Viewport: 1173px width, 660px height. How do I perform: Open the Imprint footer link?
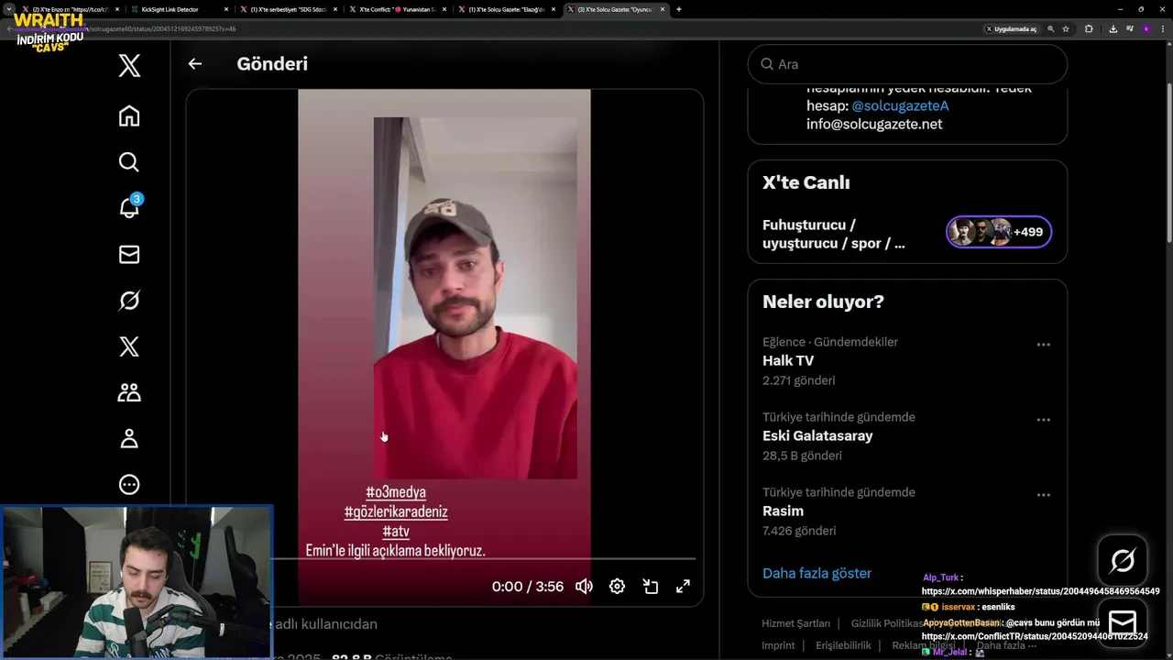click(778, 645)
